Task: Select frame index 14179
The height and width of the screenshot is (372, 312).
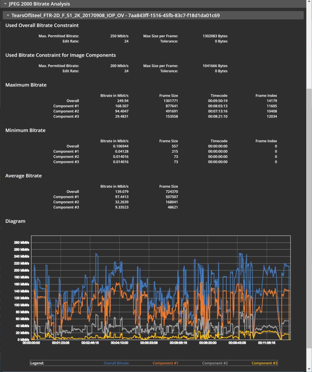Action: pos(272,101)
